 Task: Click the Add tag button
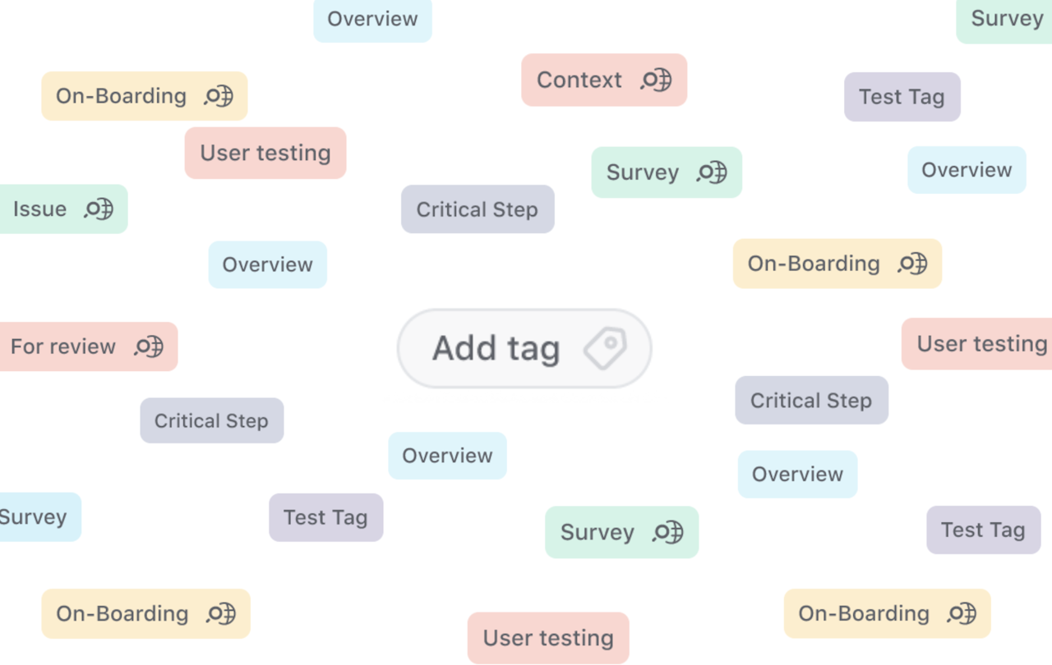point(524,348)
